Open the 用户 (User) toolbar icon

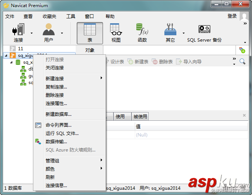[x=49, y=33]
